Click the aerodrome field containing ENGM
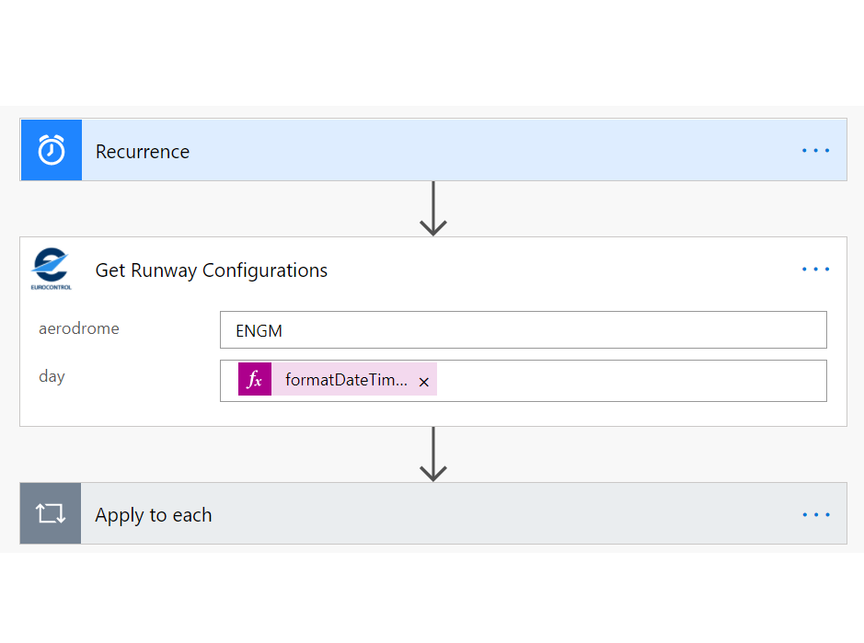The height and width of the screenshot is (643, 864). (523, 330)
